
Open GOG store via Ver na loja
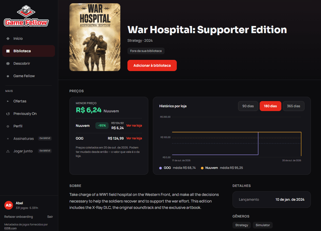click(134, 138)
